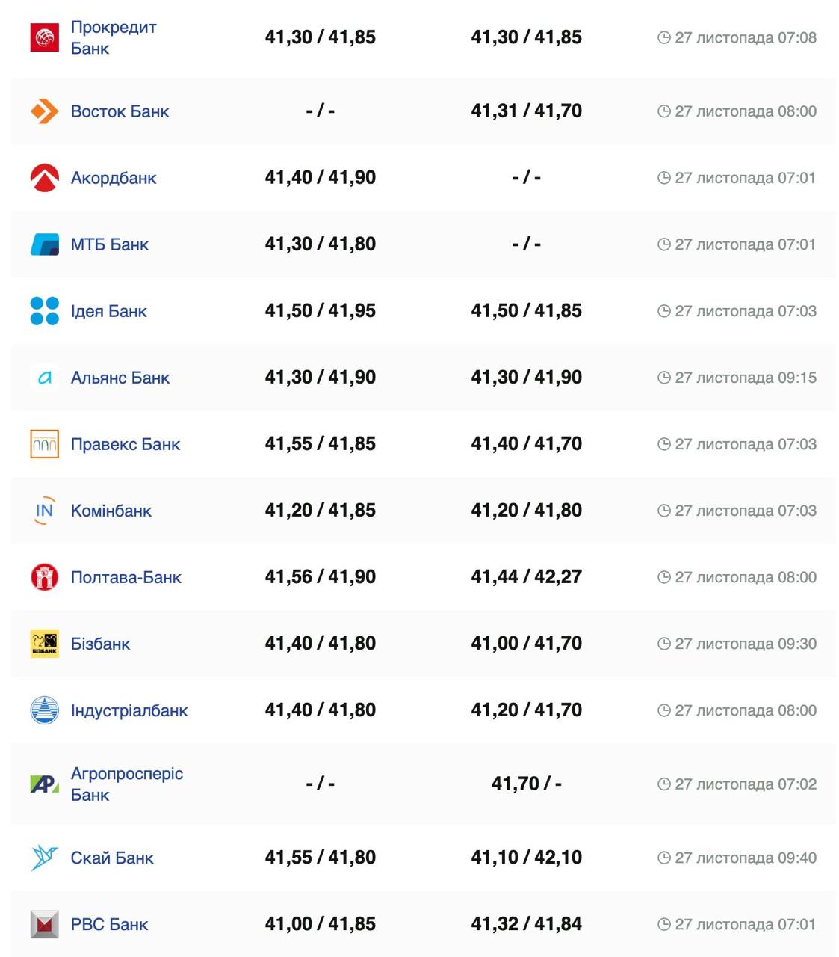This screenshot has width=839, height=957.
Task: Open the Індустріалбанк name link
Action: pyautogui.click(x=129, y=710)
